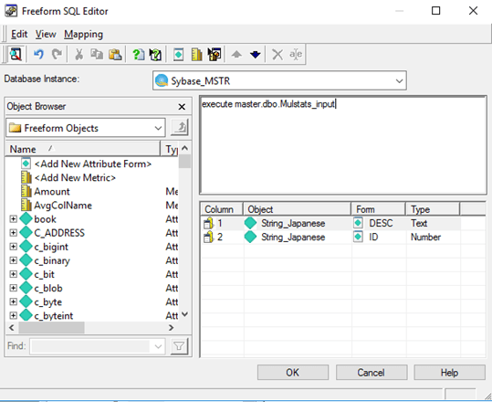Click the Add New Attribute Form toolbar icon
Image resolution: width=492 pixels, height=402 pixels.
tap(178, 54)
